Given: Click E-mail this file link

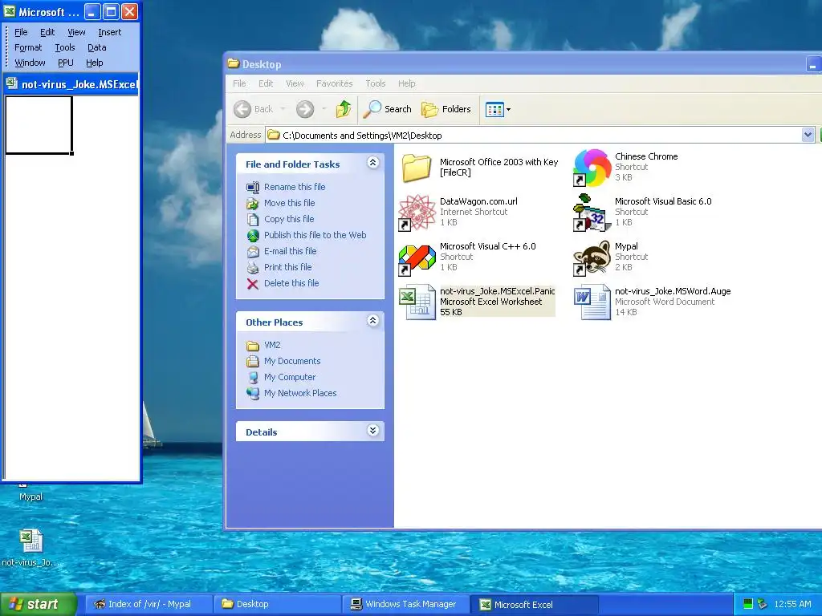Looking at the screenshot, I should [290, 251].
